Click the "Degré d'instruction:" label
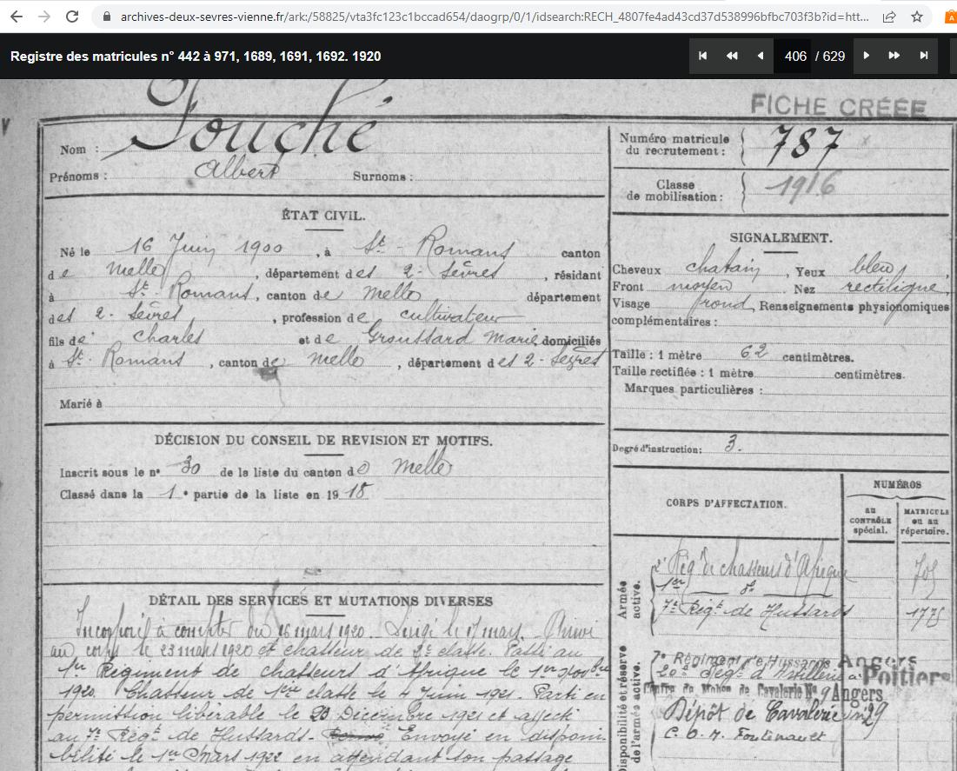The width and height of the screenshot is (957, 771). pos(657,449)
